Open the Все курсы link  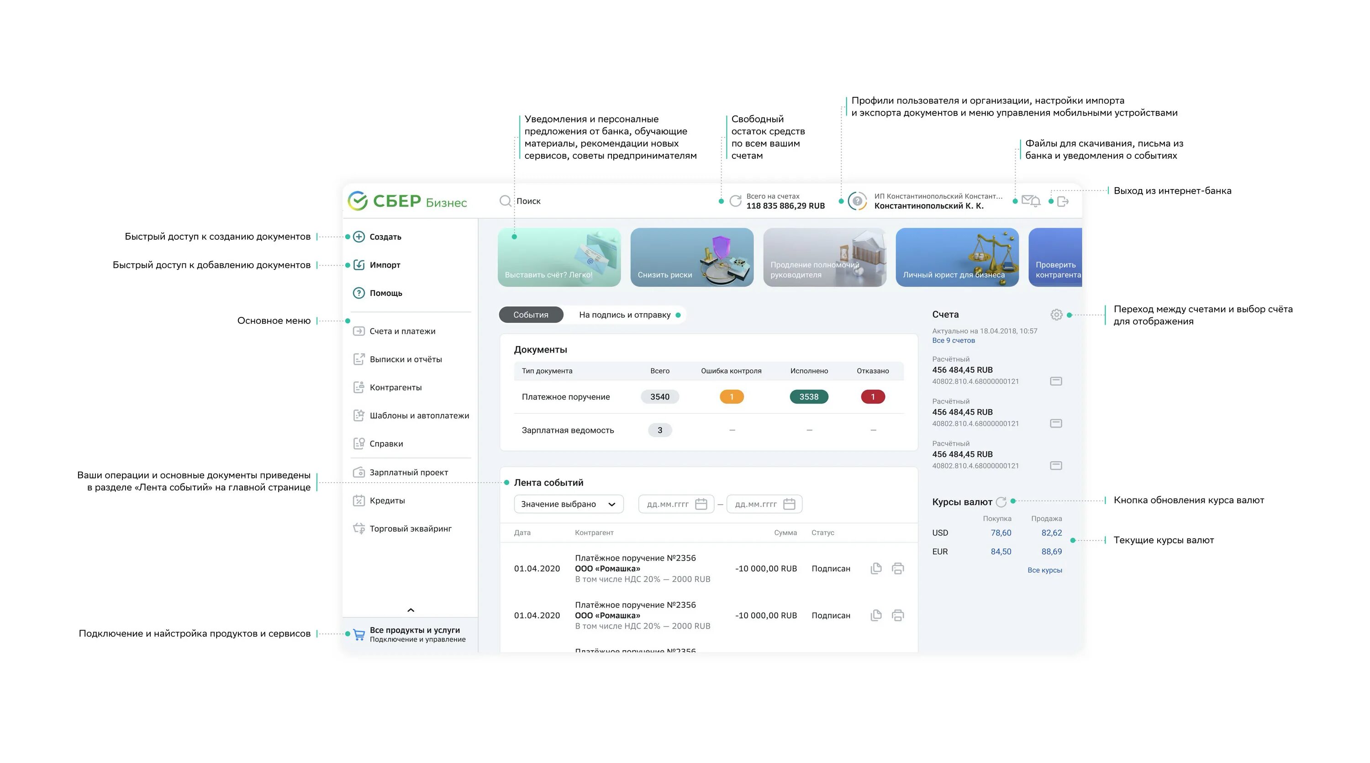[1044, 570]
